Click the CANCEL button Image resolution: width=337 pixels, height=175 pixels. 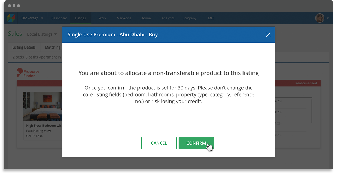[159, 143]
